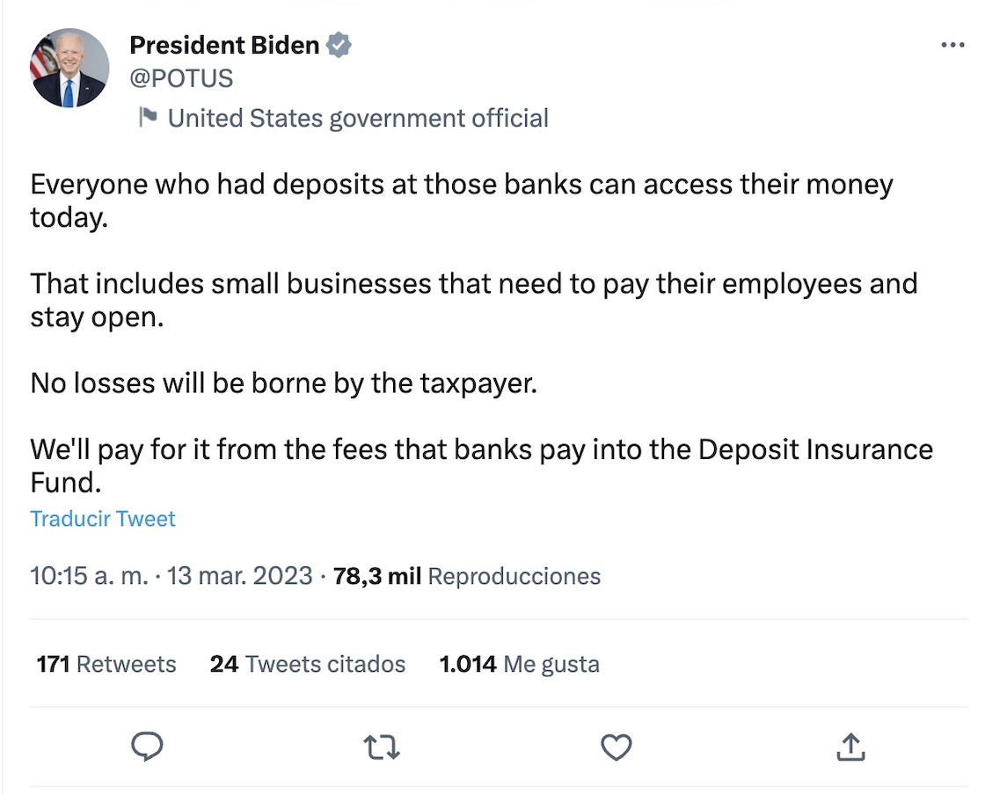Click the President Biden display name

pos(224,46)
